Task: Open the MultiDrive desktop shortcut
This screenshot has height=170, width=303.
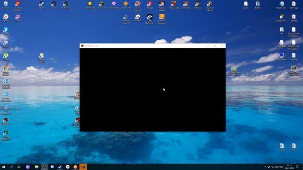Action: (x=66, y=5)
